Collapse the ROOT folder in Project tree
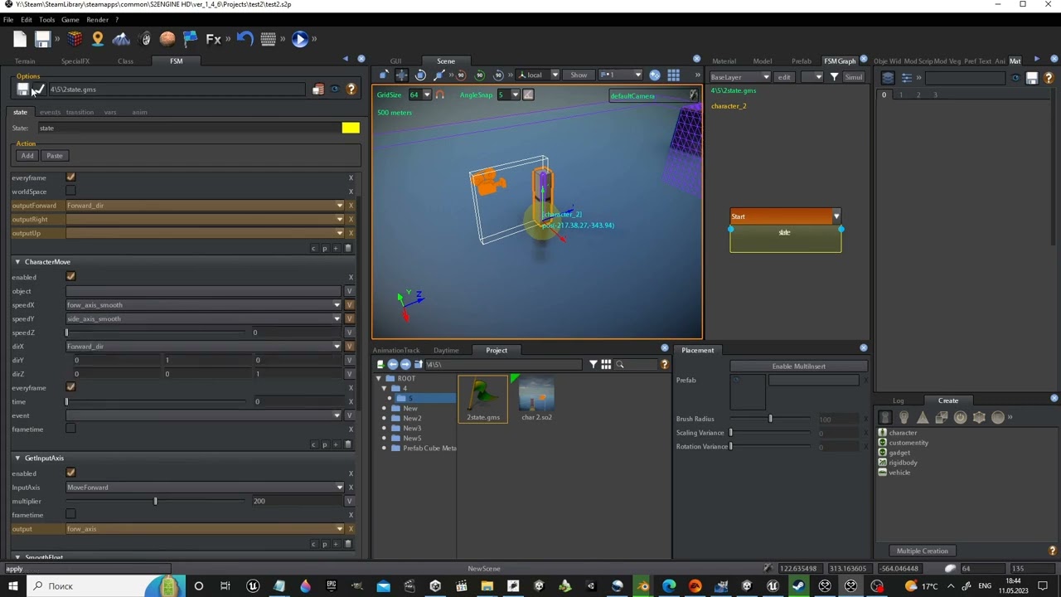 (380, 378)
